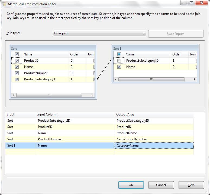Toggle select-all checkbox in Sort header
The height and width of the screenshot is (195, 210).
point(17,54)
